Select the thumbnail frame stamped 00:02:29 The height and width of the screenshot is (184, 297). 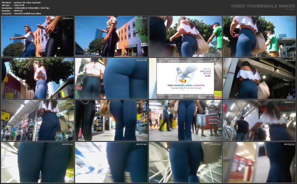coord(38,162)
